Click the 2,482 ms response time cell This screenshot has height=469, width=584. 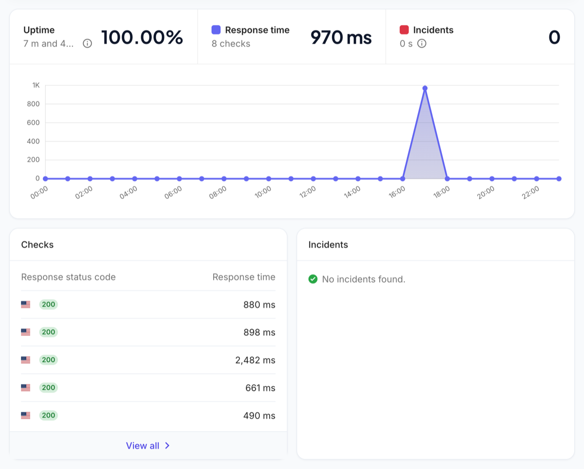pos(255,361)
